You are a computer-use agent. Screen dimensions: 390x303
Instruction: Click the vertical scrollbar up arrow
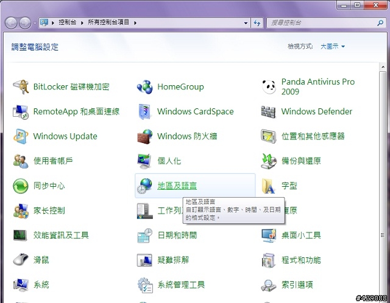pos(383,66)
